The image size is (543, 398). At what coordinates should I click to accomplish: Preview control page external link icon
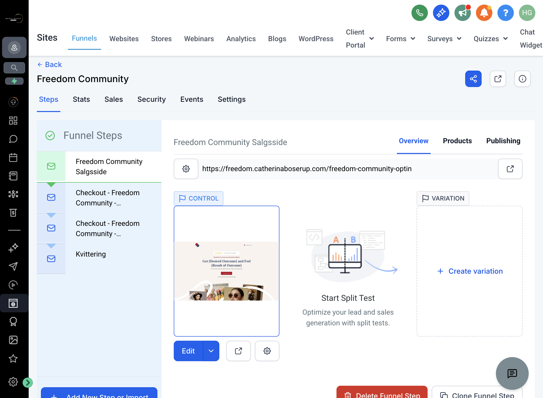coord(238,351)
